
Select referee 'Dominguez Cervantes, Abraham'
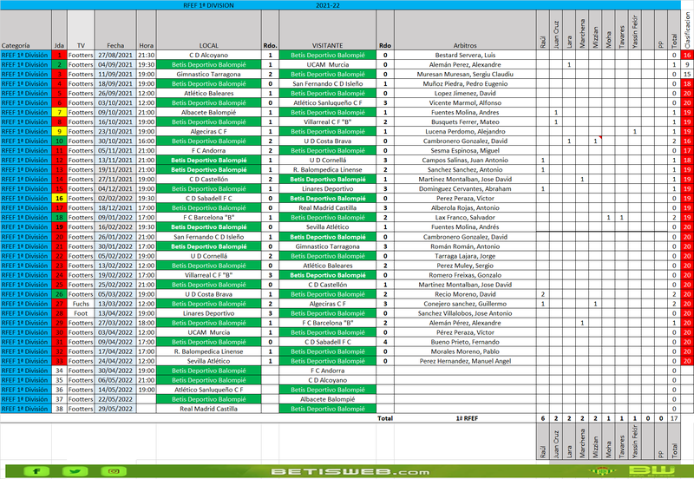465,188
